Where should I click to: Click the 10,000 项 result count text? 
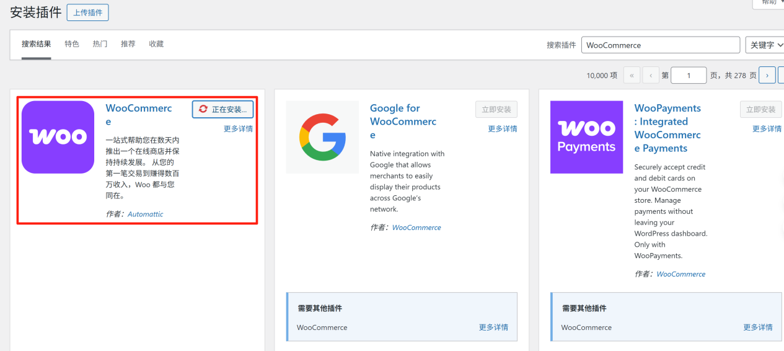pyautogui.click(x=602, y=75)
